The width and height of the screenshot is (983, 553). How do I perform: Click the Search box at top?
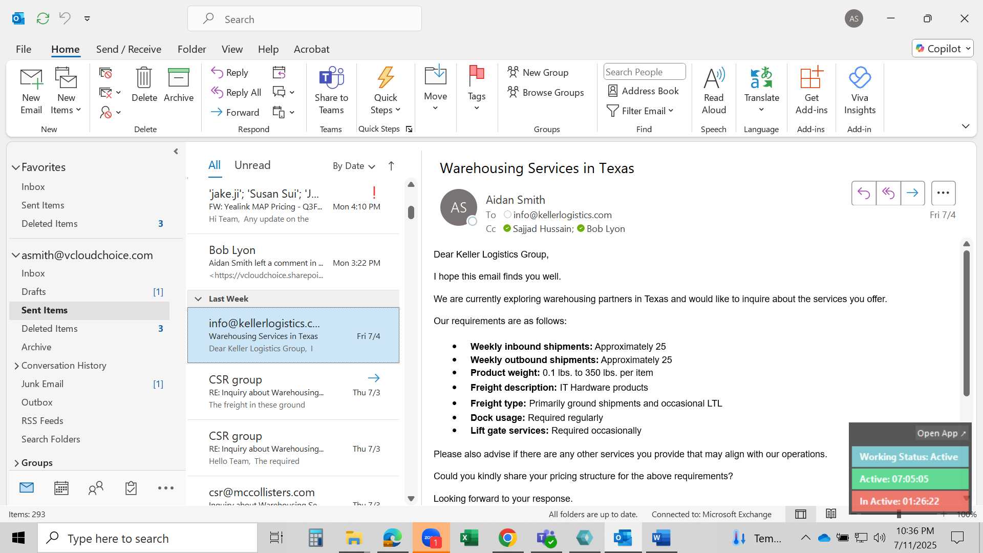point(305,19)
